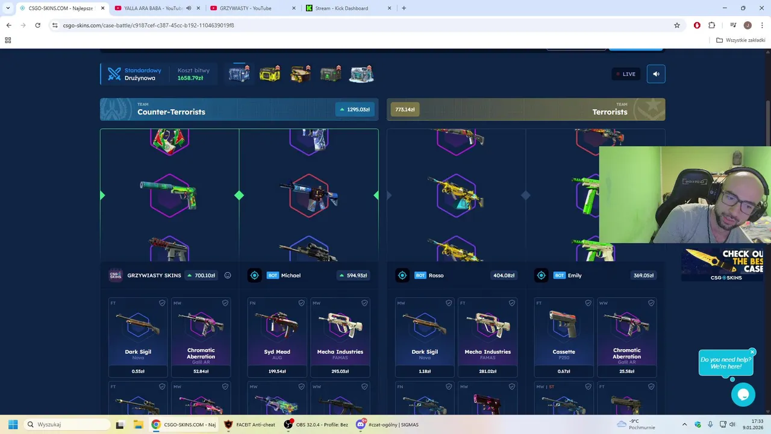The height and width of the screenshot is (434, 771).
Task: Click the crossed swords battle mode icon
Action: tap(114, 74)
